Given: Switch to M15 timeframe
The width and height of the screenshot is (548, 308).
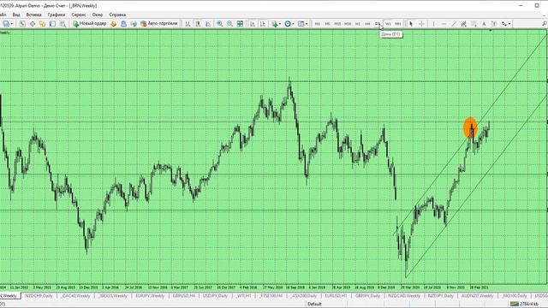Looking at the screenshot, I should [337, 24].
